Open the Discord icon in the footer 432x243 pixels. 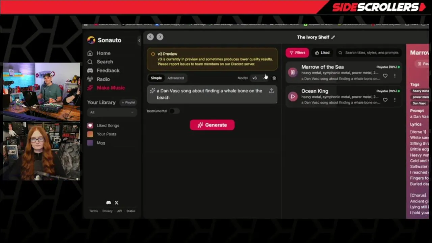[108, 203]
